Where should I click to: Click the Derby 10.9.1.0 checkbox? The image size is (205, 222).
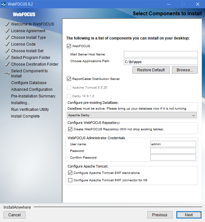69,96
